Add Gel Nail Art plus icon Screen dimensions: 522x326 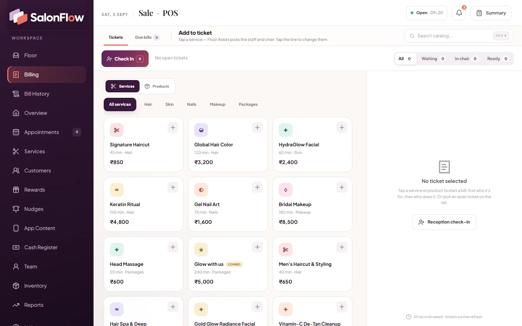pyautogui.click(x=257, y=187)
